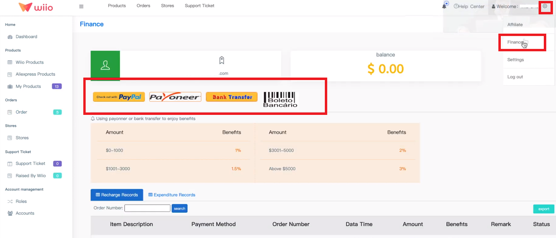This screenshot has width=556, height=238.
Task: Select Log out from the dropdown menu
Action: (515, 77)
